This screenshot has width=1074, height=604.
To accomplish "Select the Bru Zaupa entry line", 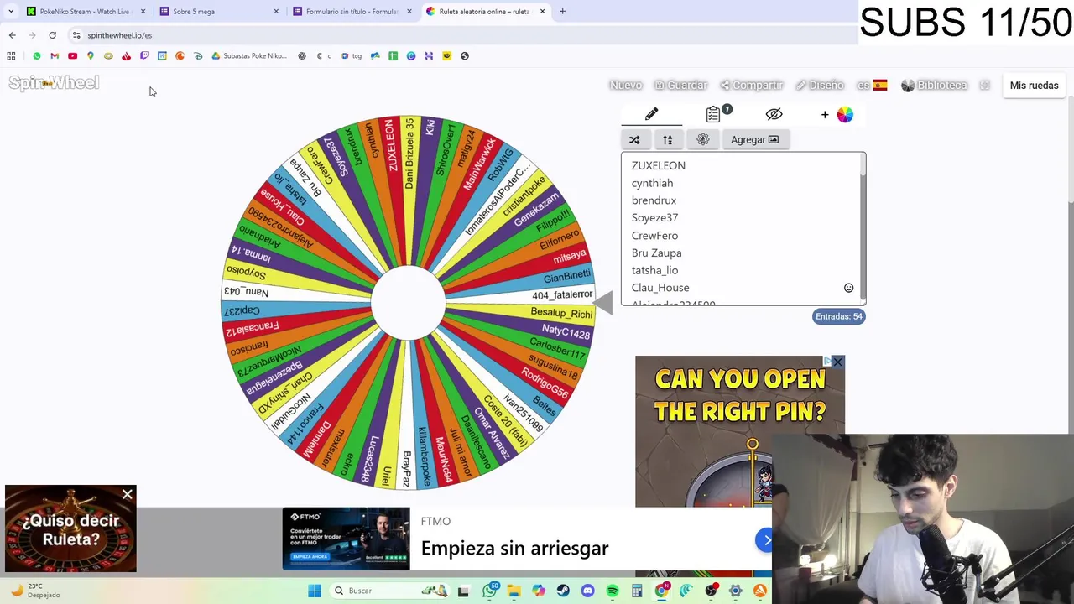I will (656, 253).
